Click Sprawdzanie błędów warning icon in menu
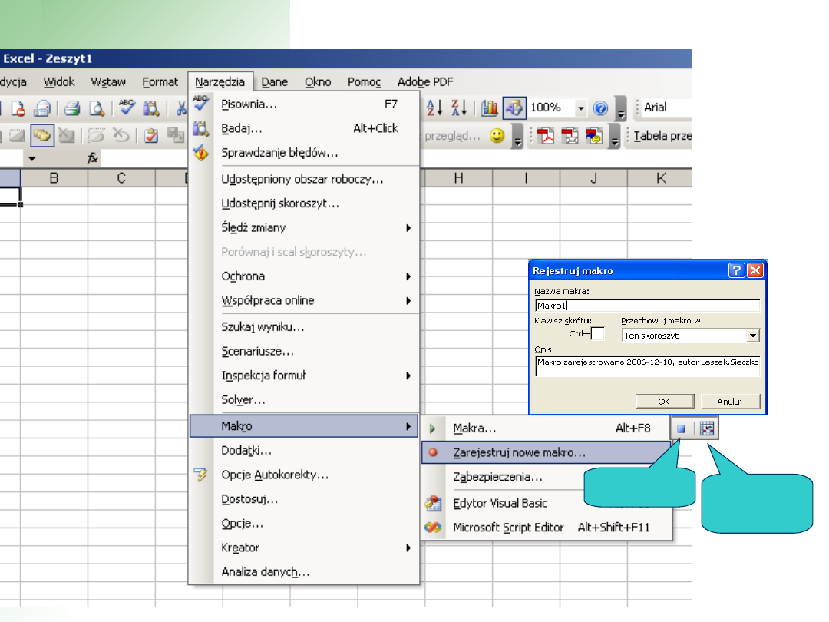 (201, 153)
